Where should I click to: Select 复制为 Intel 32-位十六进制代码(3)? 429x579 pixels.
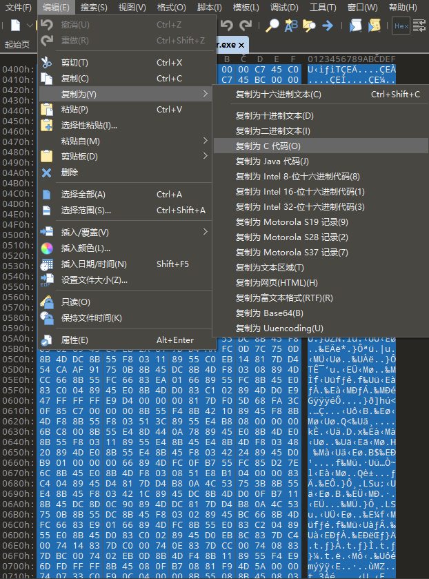coord(321,207)
